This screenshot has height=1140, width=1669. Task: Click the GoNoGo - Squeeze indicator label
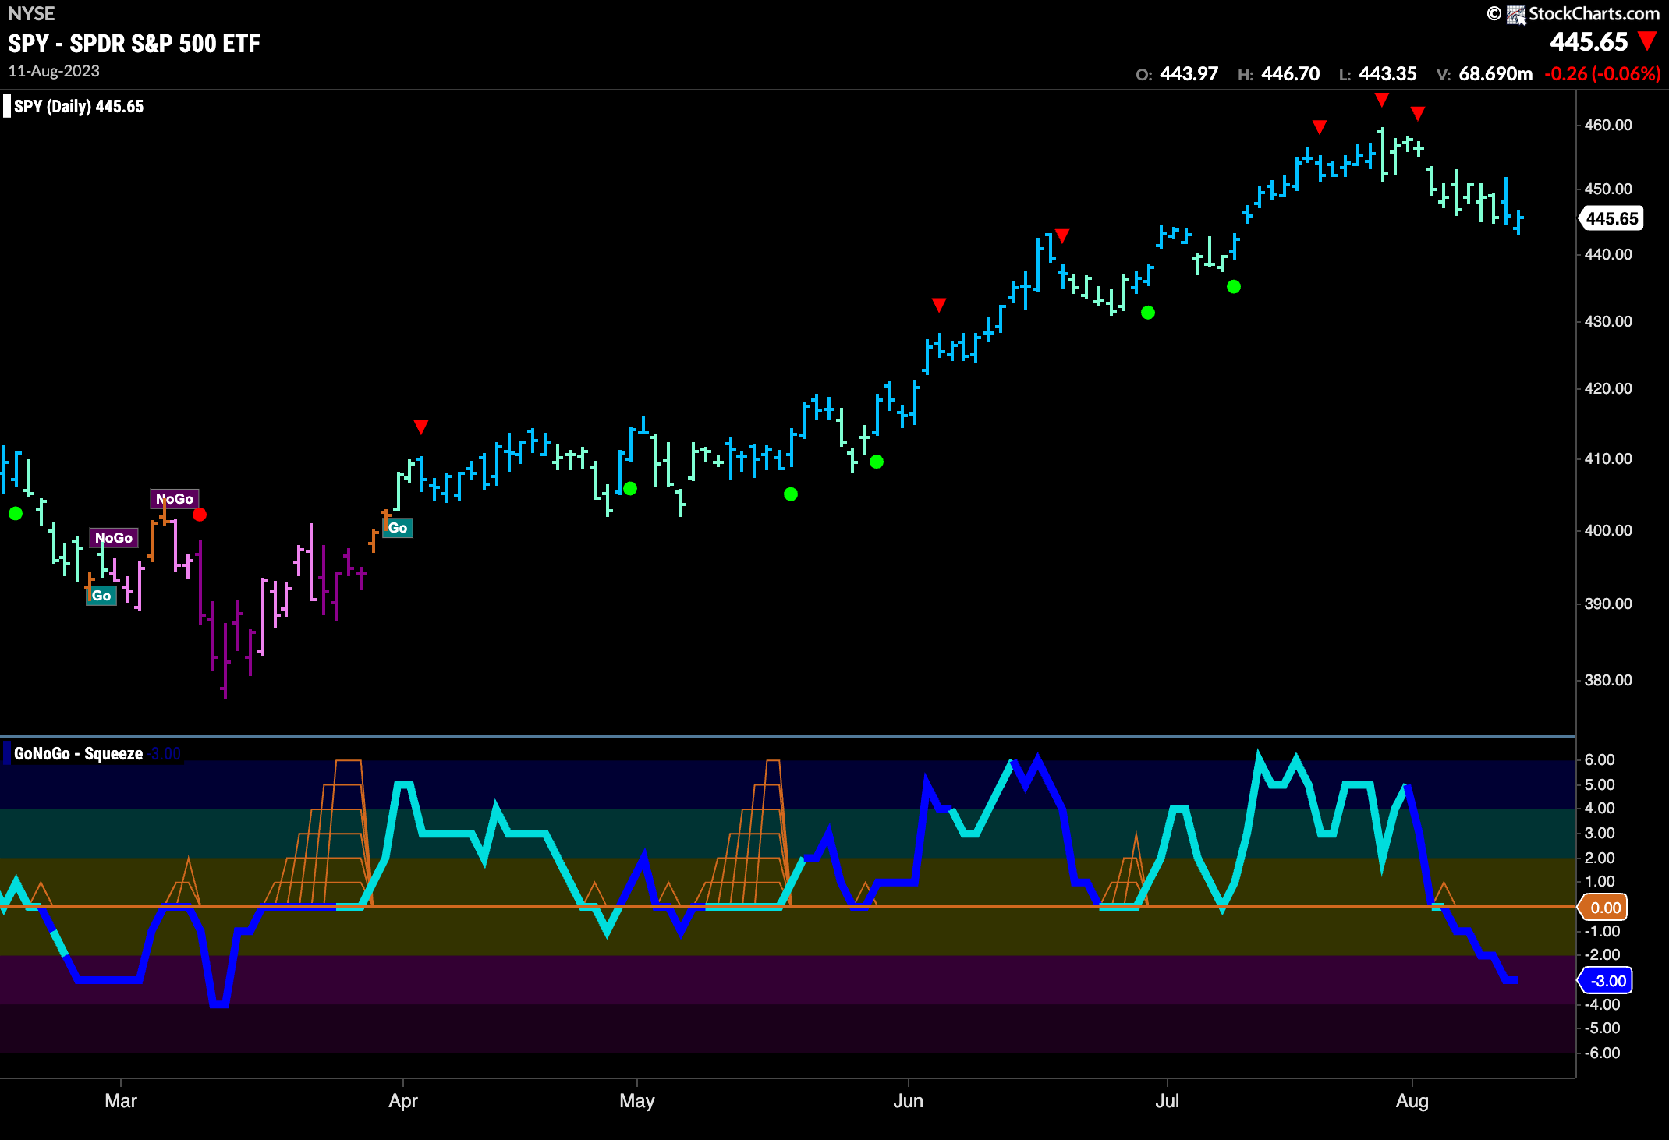coord(79,754)
